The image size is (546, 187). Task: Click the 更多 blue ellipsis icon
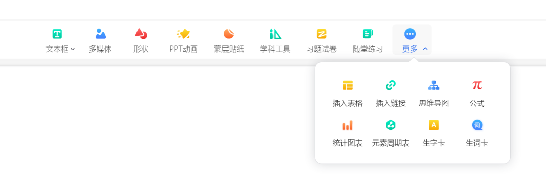pyautogui.click(x=410, y=34)
